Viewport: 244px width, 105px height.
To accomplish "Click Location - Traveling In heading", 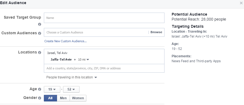I will (189, 32).
